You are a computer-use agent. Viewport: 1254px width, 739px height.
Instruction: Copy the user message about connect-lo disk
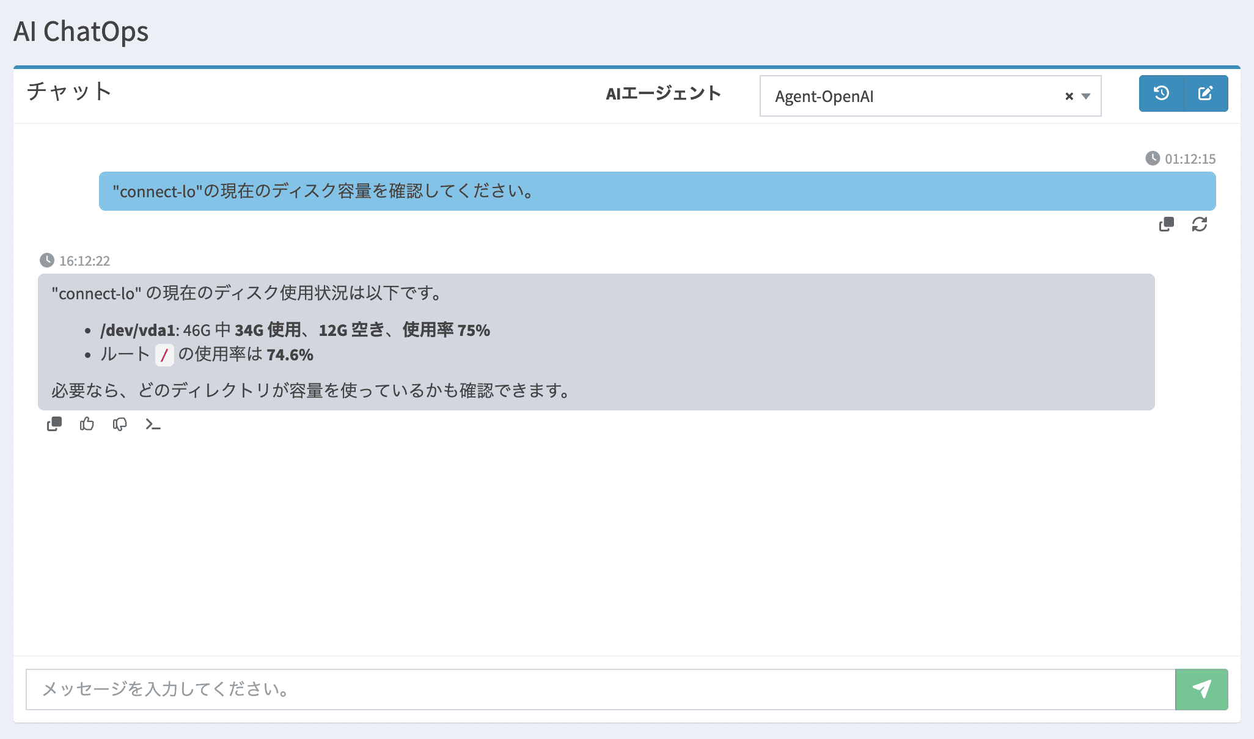point(1167,224)
